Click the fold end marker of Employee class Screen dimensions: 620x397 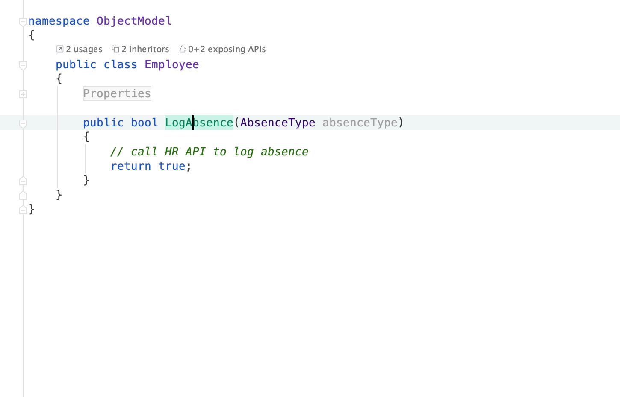pyautogui.click(x=23, y=196)
